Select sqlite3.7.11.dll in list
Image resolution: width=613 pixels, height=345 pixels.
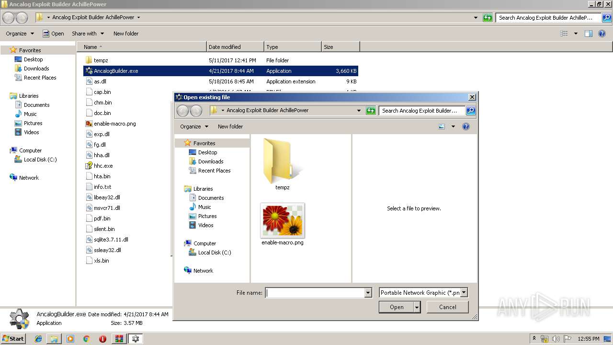[x=107, y=240]
